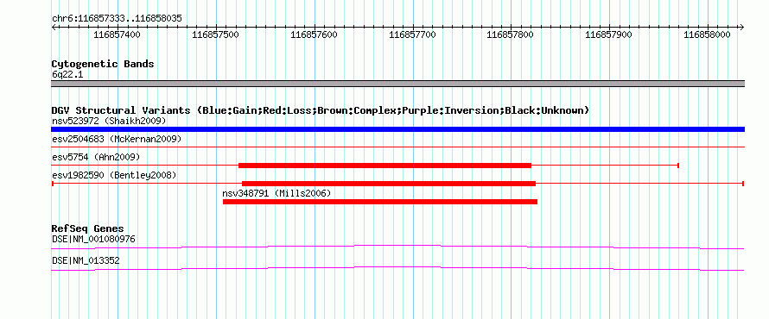The height and width of the screenshot is (319, 769).
Task: Click the gray 6q22.1 cytogenetic band bar
Action: [x=397, y=84]
